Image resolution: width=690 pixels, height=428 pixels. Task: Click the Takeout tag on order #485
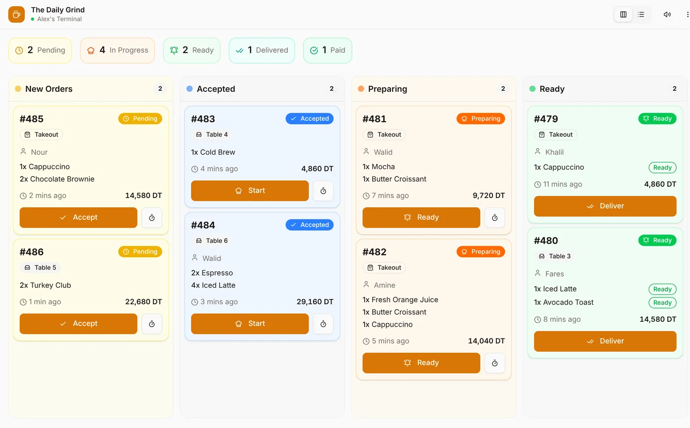pos(41,135)
